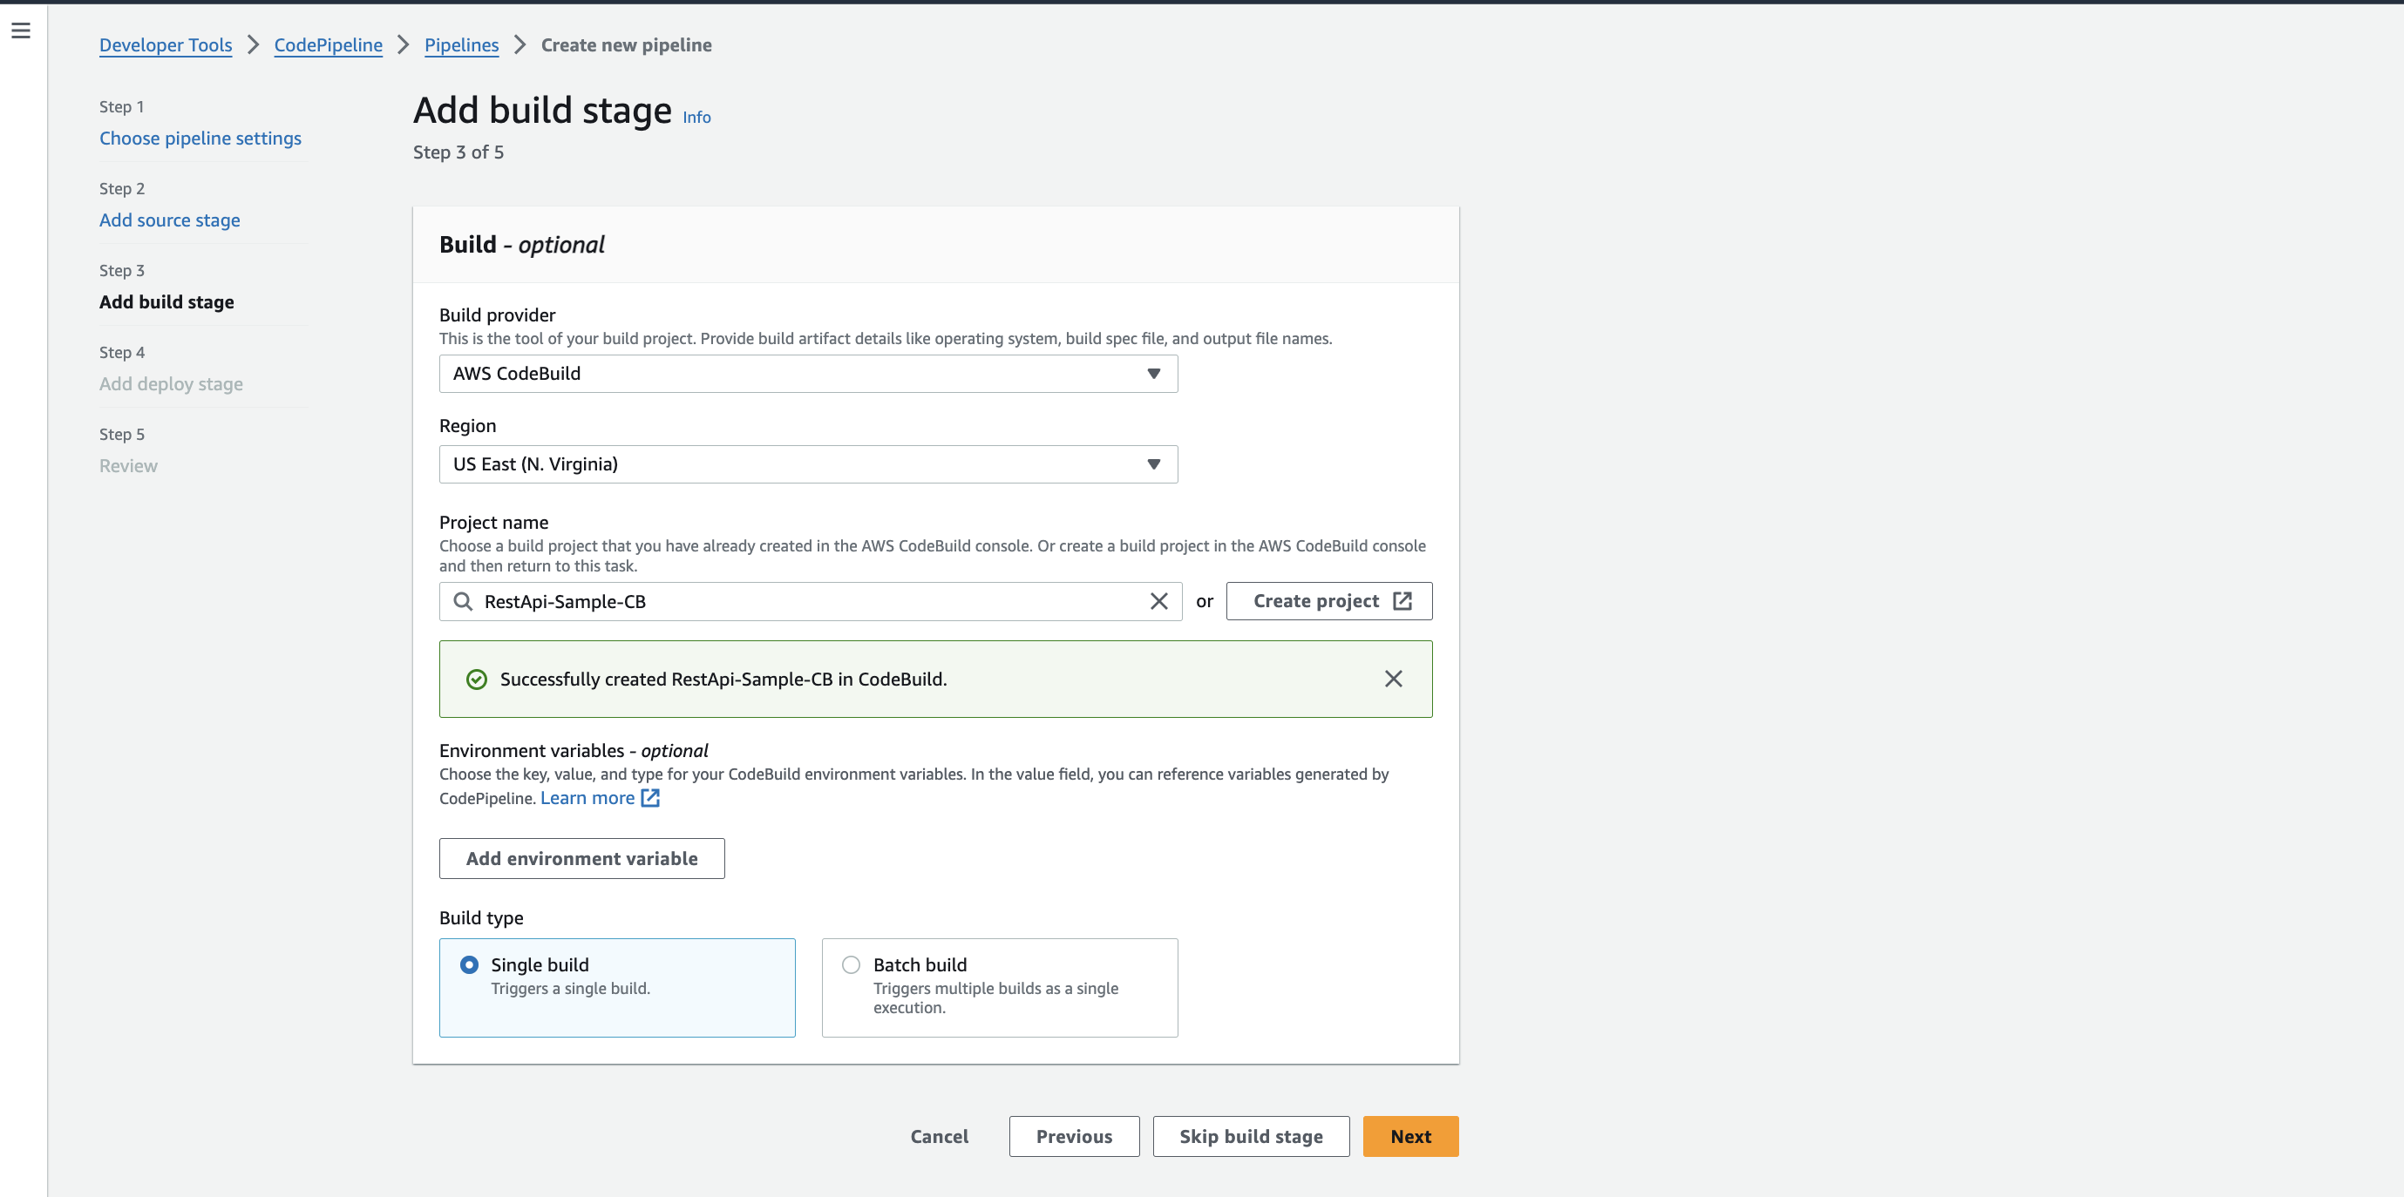Click the external link icon on Create project
This screenshot has width=2404, height=1197.
pos(1402,602)
